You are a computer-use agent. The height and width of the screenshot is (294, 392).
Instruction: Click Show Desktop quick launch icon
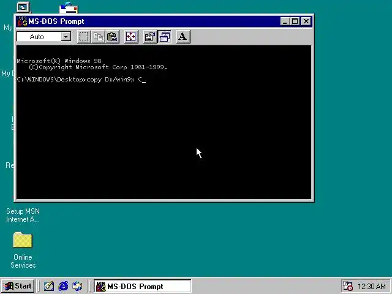[49, 286]
